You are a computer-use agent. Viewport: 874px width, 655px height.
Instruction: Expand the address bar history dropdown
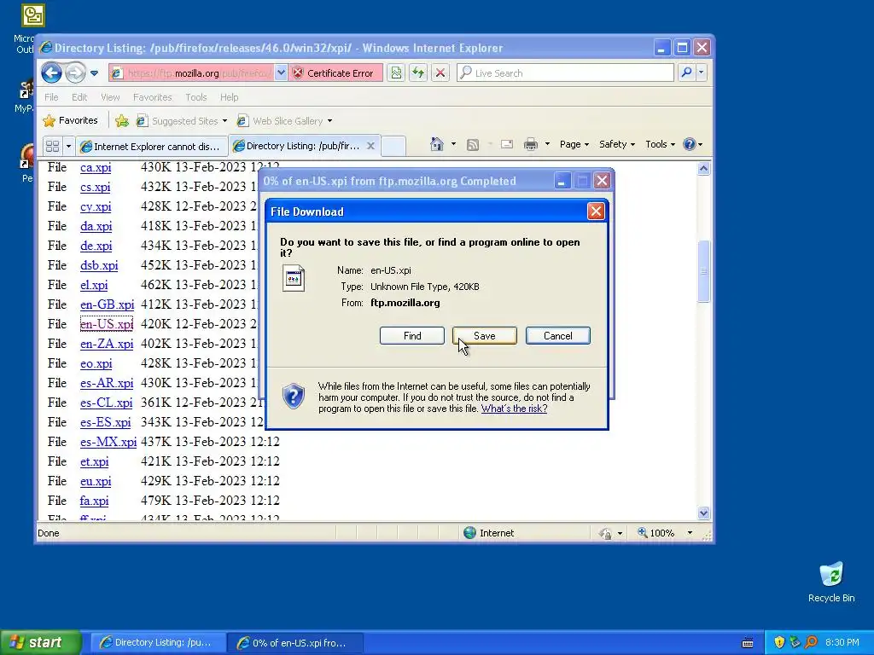coord(281,73)
